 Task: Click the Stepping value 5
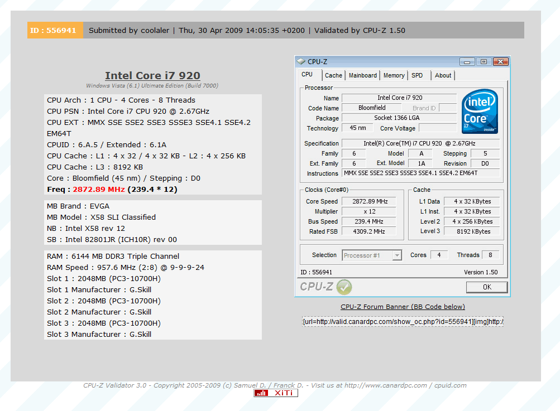tap(485, 153)
